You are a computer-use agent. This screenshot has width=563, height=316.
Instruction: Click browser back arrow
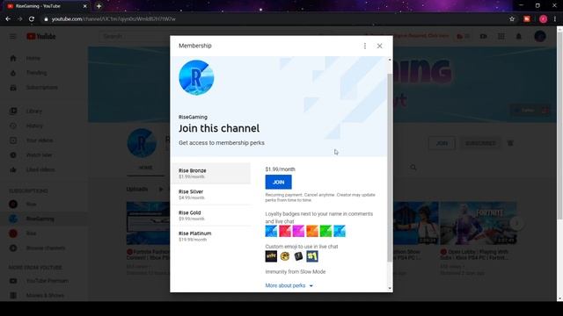(x=8, y=19)
